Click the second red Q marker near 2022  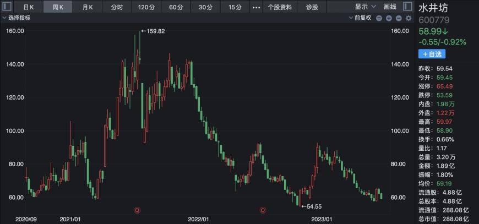point(263,210)
